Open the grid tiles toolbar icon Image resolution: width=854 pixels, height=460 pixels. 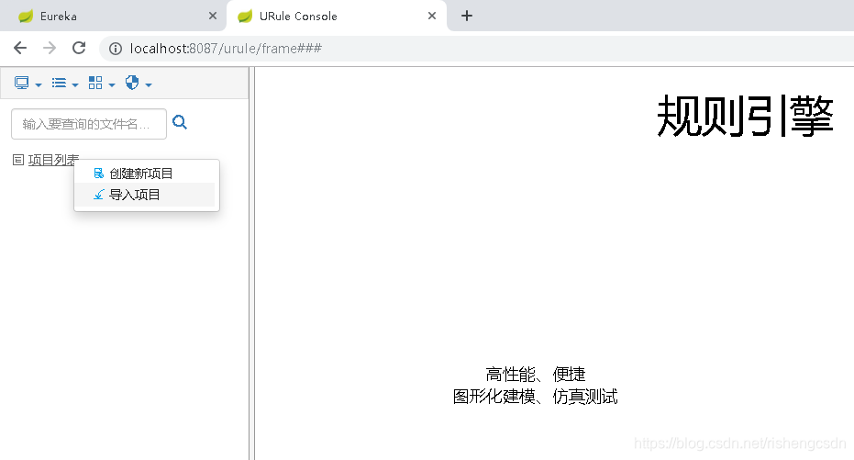(95, 83)
